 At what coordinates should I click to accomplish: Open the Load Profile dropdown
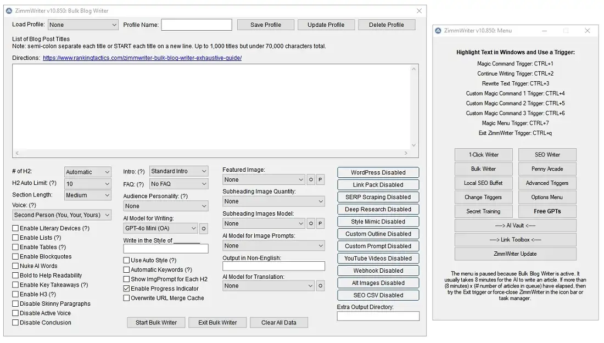click(83, 25)
